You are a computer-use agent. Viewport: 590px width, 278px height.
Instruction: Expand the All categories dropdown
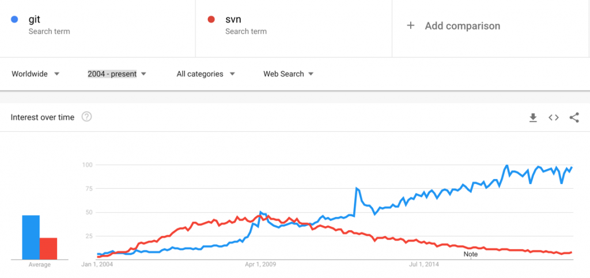click(x=206, y=74)
